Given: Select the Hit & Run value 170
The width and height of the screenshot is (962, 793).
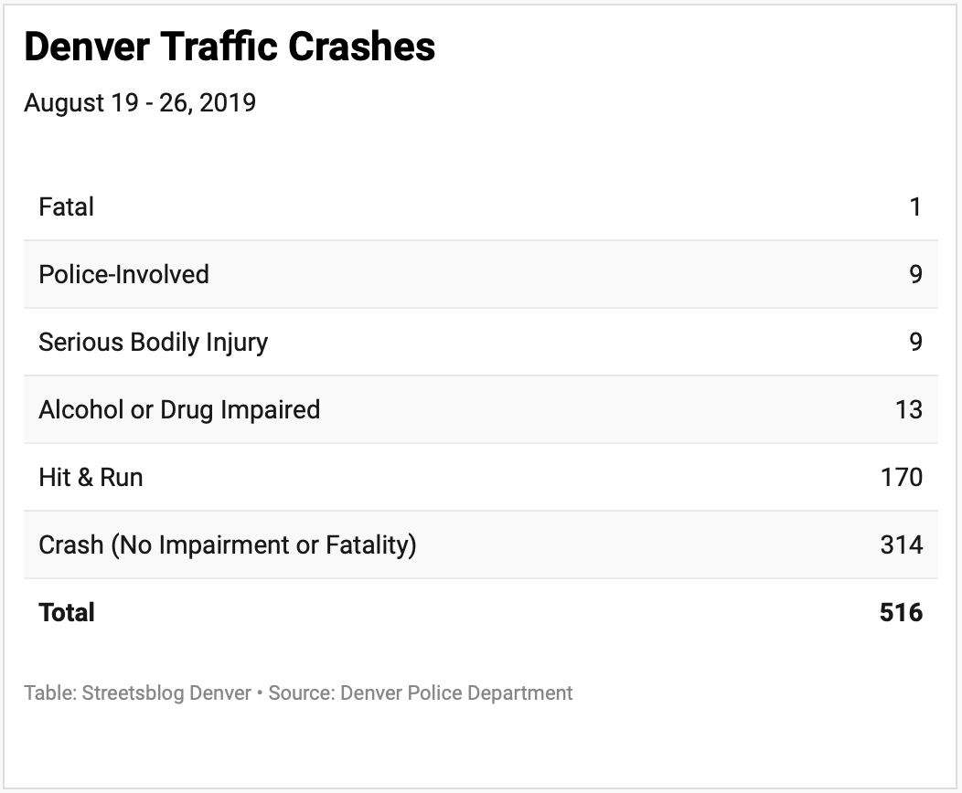Looking at the screenshot, I should tap(903, 477).
